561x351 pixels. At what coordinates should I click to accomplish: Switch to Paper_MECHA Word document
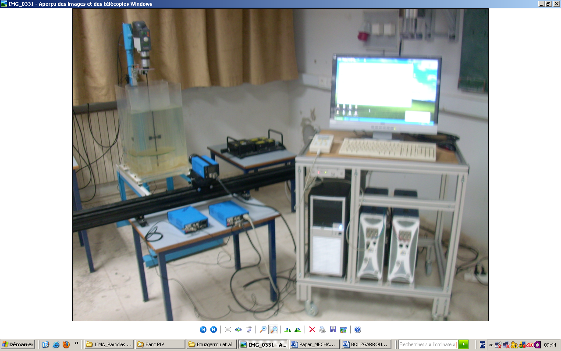[314, 344]
